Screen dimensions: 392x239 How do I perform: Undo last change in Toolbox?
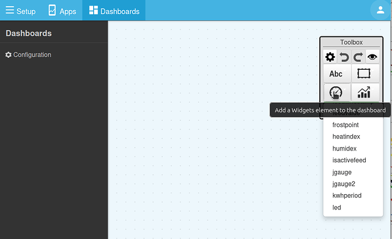[x=344, y=57]
